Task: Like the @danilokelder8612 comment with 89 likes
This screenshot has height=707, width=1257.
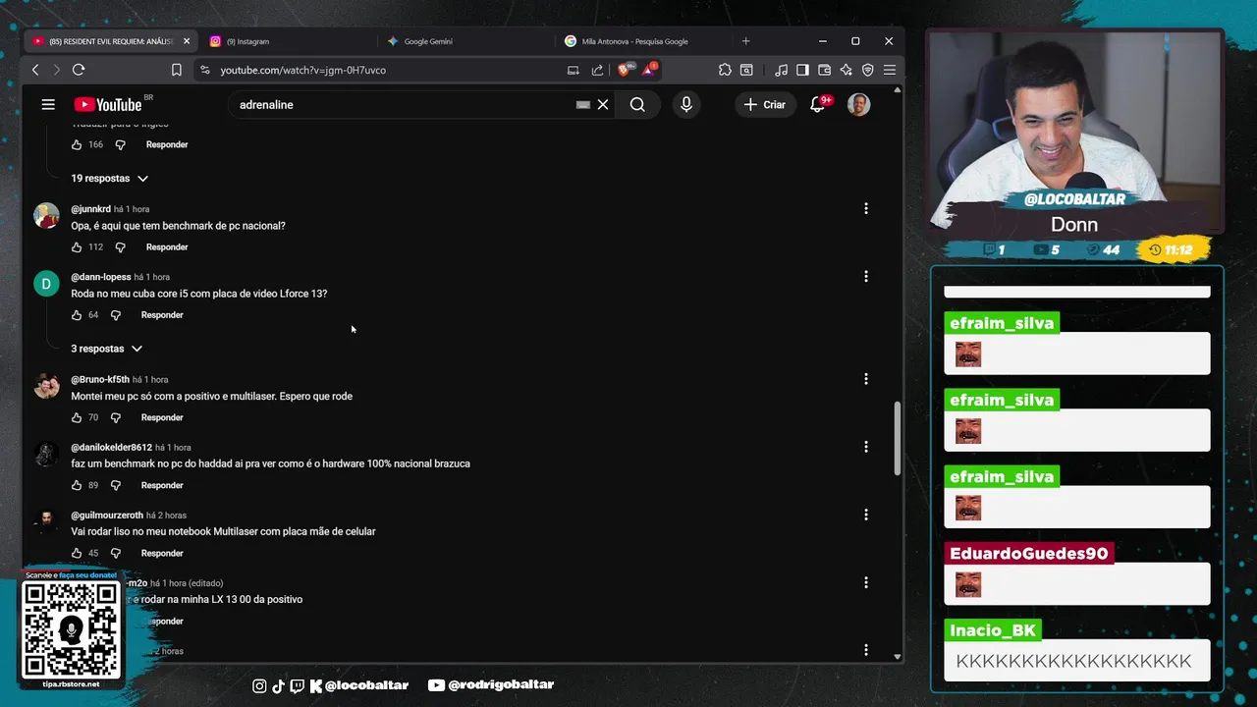Action: (x=77, y=485)
